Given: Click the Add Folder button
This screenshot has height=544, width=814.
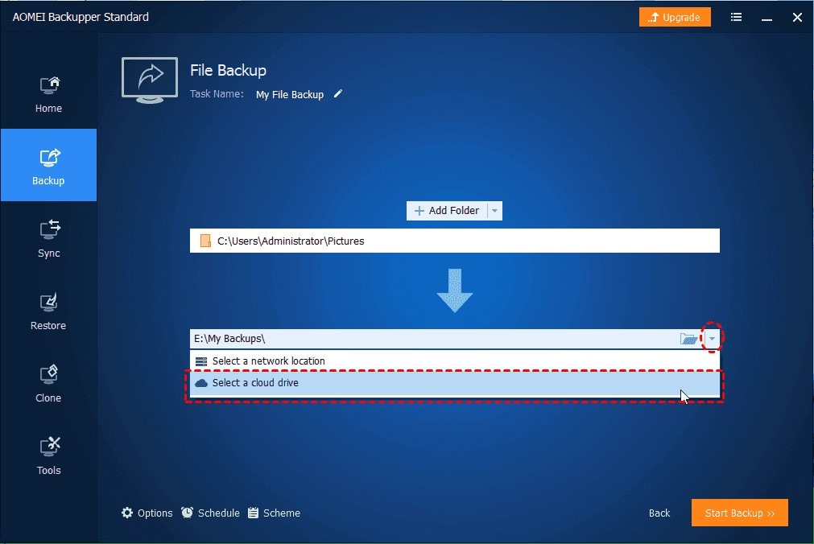Looking at the screenshot, I should (x=447, y=211).
